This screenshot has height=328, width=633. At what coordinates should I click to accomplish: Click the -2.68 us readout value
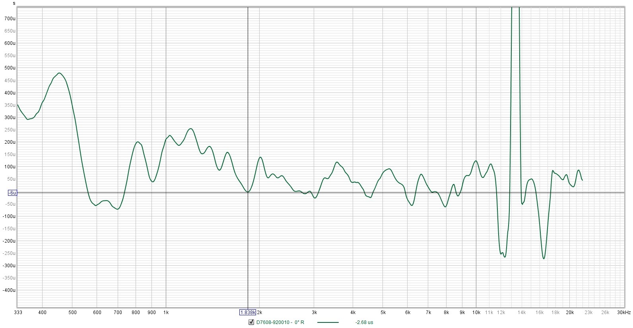pyautogui.click(x=364, y=322)
